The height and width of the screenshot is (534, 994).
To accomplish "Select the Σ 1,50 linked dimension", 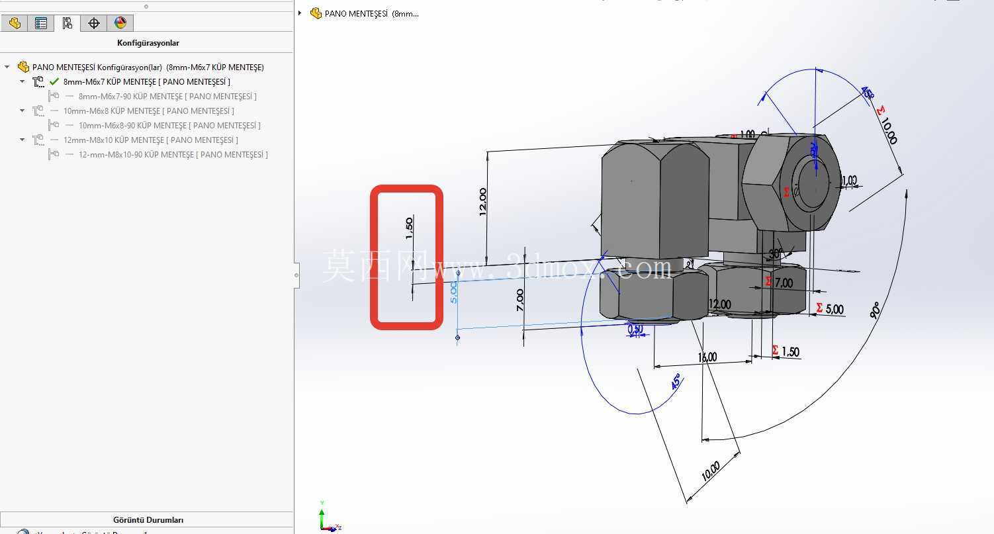I will tap(786, 352).
